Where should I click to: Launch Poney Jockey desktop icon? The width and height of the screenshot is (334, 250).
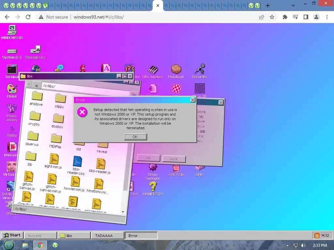point(12,112)
